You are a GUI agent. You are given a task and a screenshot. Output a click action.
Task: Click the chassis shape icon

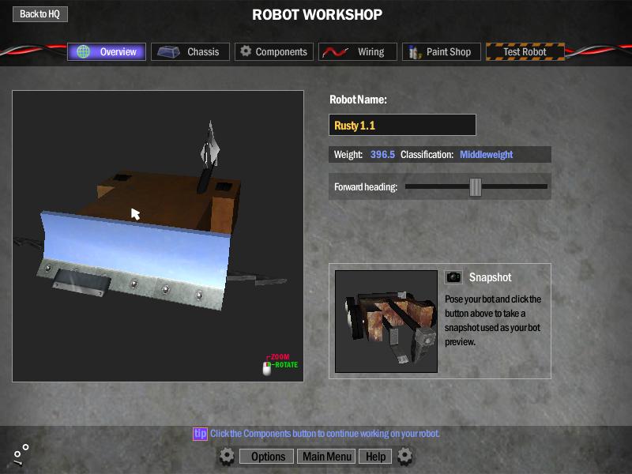click(168, 52)
